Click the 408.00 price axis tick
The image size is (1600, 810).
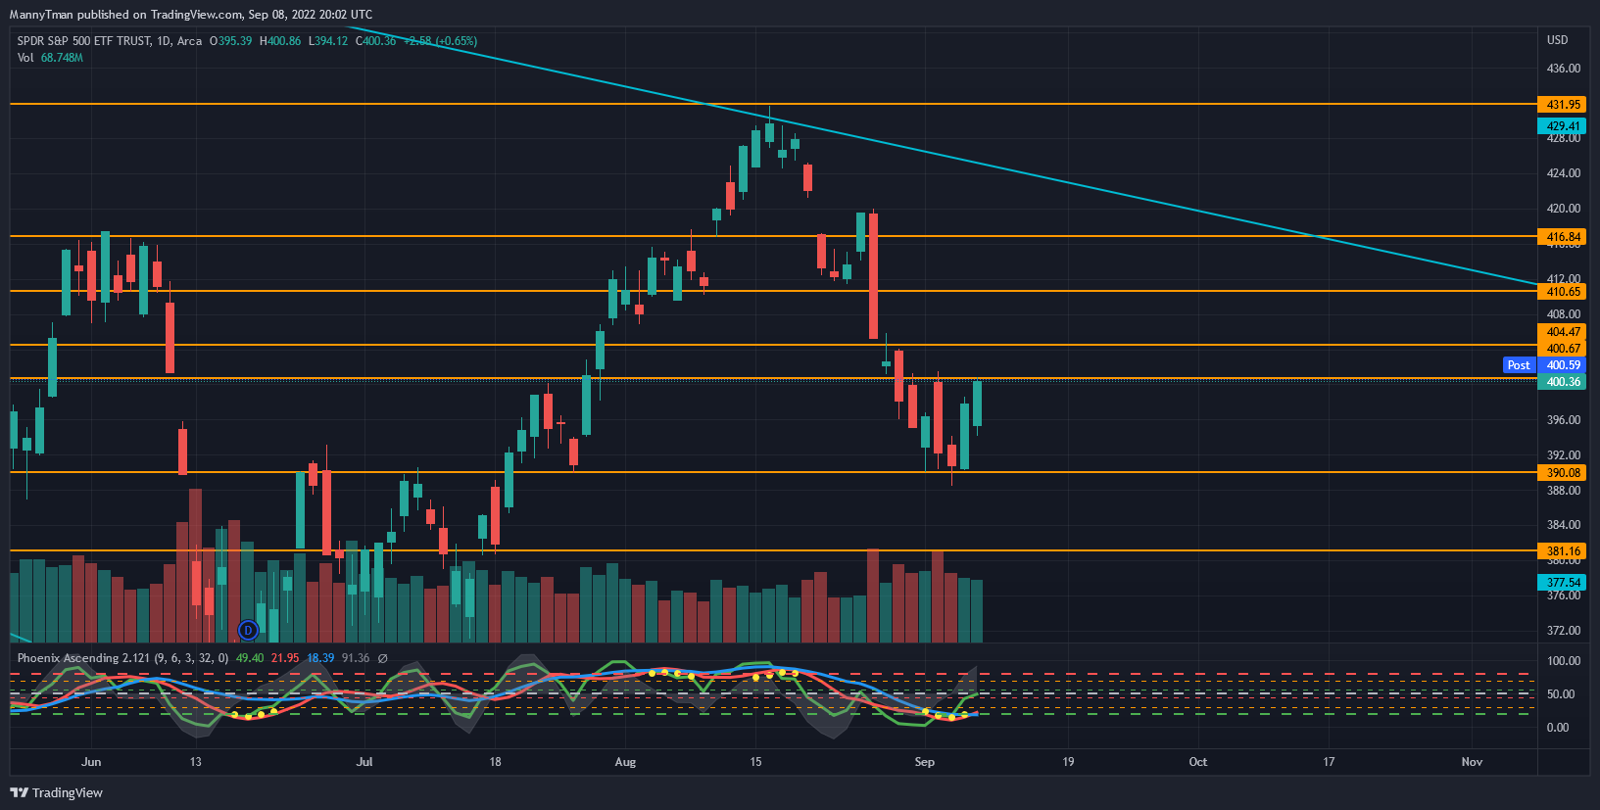pos(1563,314)
